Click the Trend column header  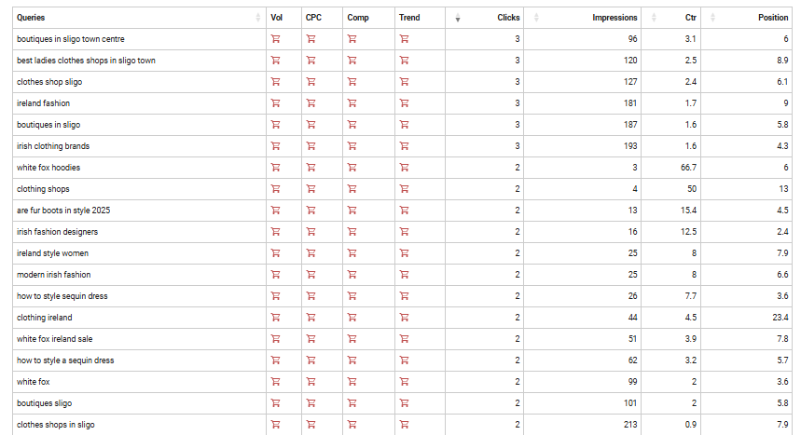(409, 18)
